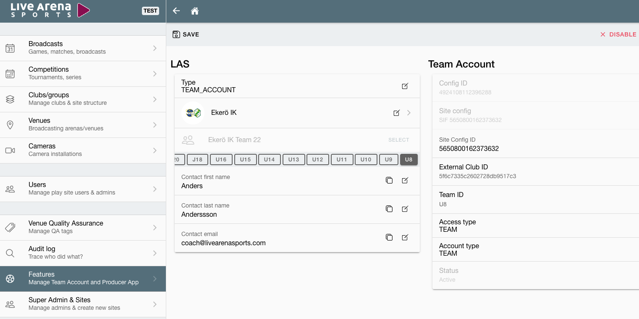Click the back arrow icon
Screen dimensions: 639x319
[176, 11]
